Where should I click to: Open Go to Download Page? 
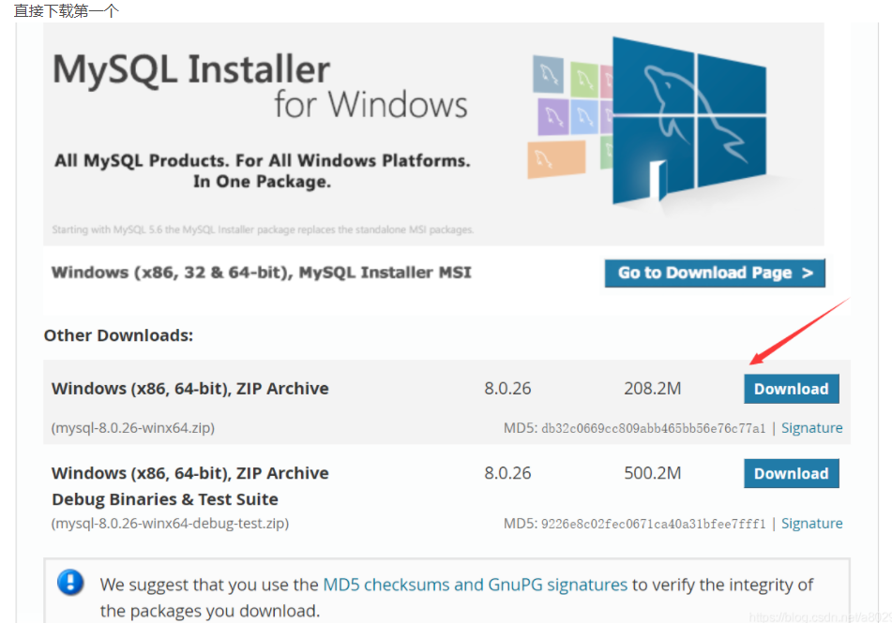coord(715,273)
